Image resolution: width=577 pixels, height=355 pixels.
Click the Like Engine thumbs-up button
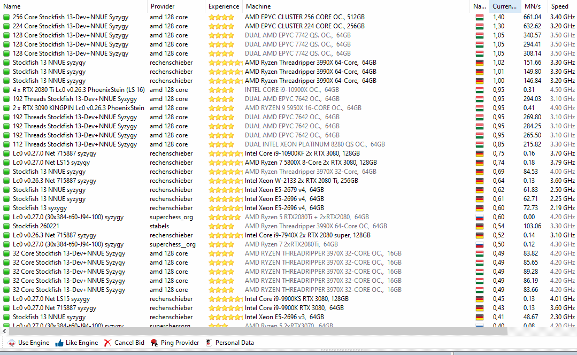[76, 343]
